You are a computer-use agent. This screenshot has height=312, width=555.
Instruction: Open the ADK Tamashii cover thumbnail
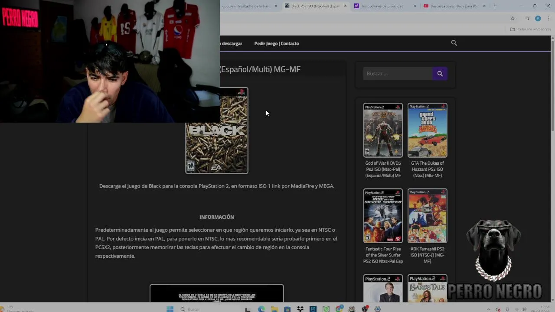coord(428,216)
